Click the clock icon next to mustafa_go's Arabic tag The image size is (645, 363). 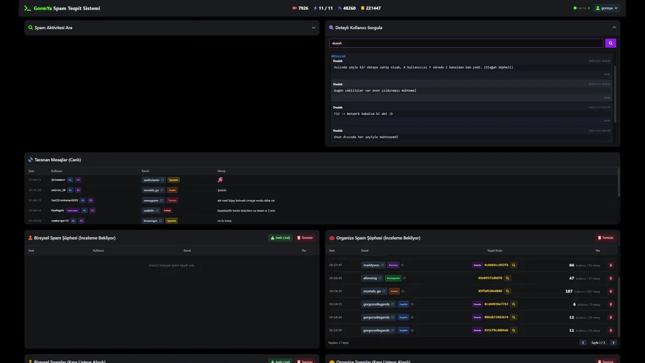pyautogui.click(x=403, y=291)
